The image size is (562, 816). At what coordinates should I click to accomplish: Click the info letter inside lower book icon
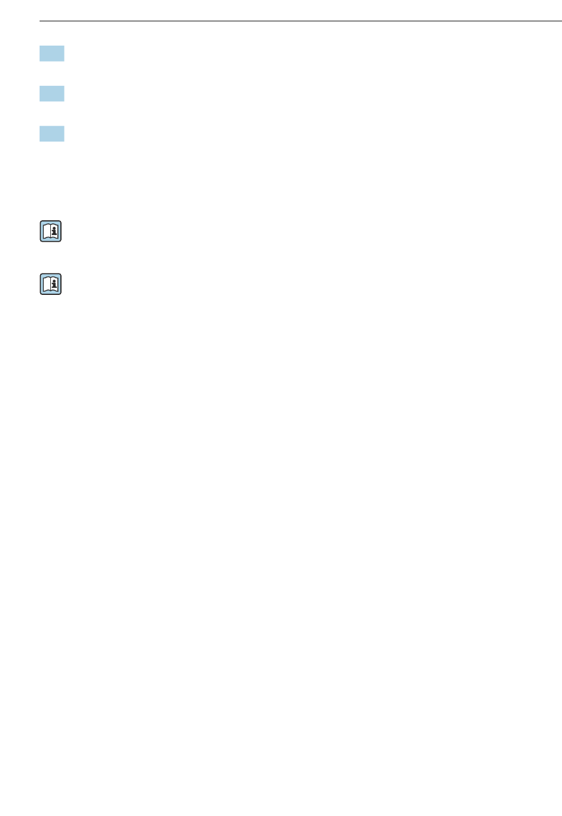[54, 284]
